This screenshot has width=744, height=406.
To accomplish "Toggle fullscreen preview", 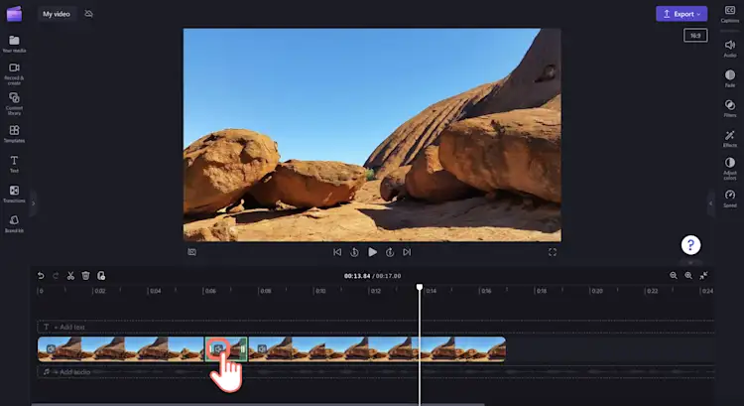I will 553,252.
